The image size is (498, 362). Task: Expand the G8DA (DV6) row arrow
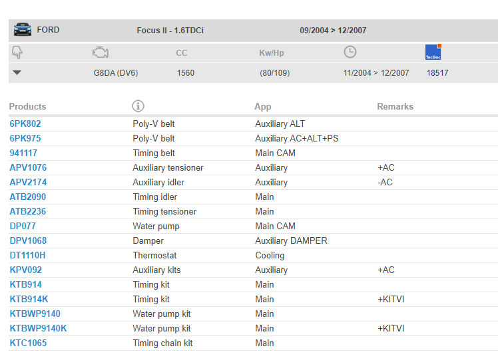pyautogui.click(x=17, y=72)
